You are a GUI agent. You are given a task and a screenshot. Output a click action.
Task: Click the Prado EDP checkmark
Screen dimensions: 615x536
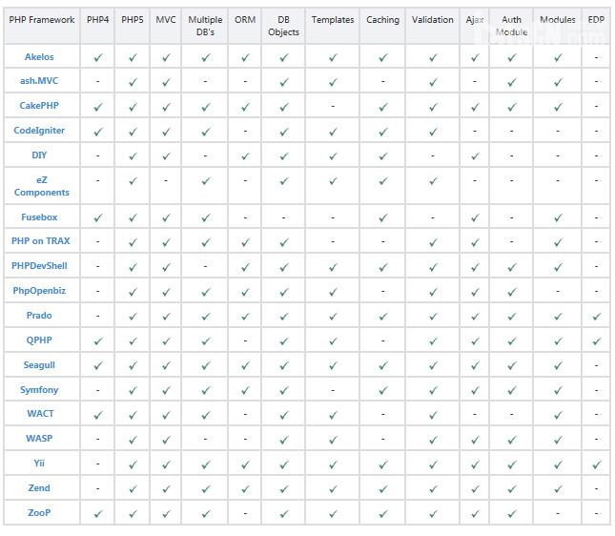click(x=596, y=316)
